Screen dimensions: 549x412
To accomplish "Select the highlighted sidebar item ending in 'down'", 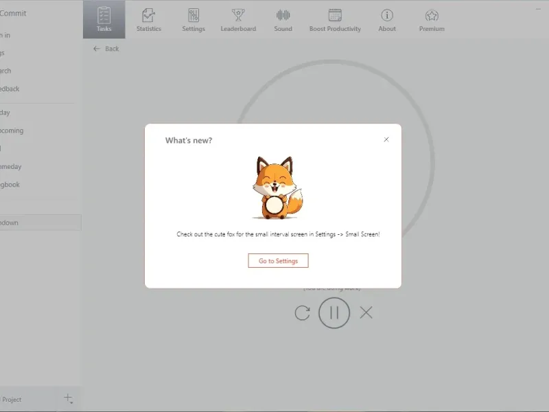I will click(x=40, y=222).
